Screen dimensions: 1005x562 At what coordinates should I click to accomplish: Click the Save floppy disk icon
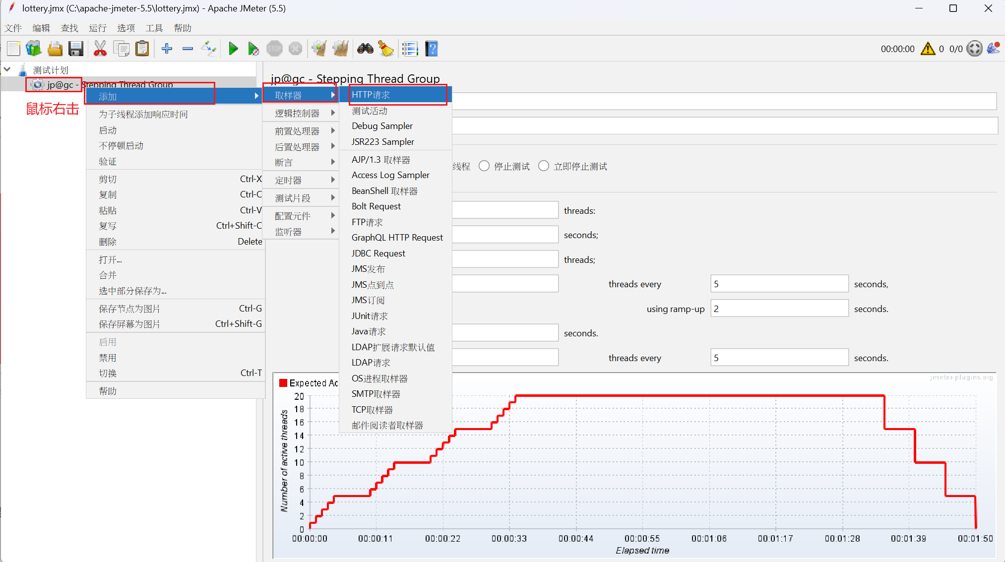tap(76, 49)
